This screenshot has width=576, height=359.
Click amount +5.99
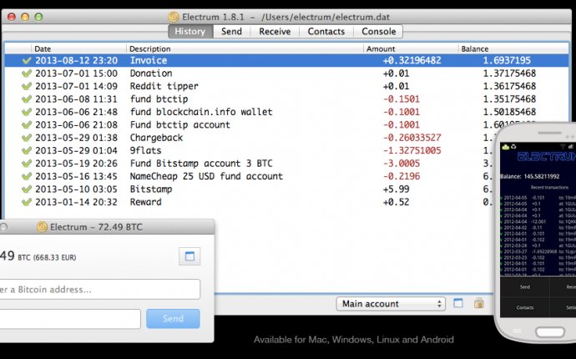coord(396,190)
